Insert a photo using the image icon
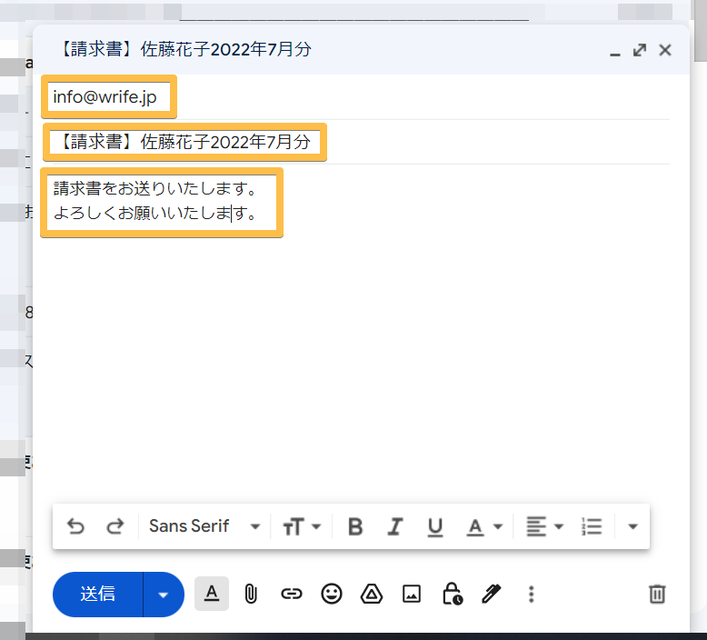This screenshot has width=707, height=640. click(x=412, y=595)
